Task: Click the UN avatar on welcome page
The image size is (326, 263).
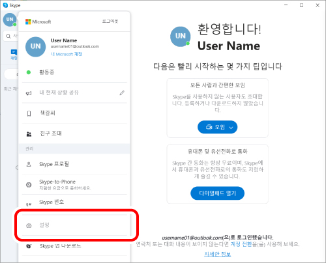Action: click(x=181, y=36)
